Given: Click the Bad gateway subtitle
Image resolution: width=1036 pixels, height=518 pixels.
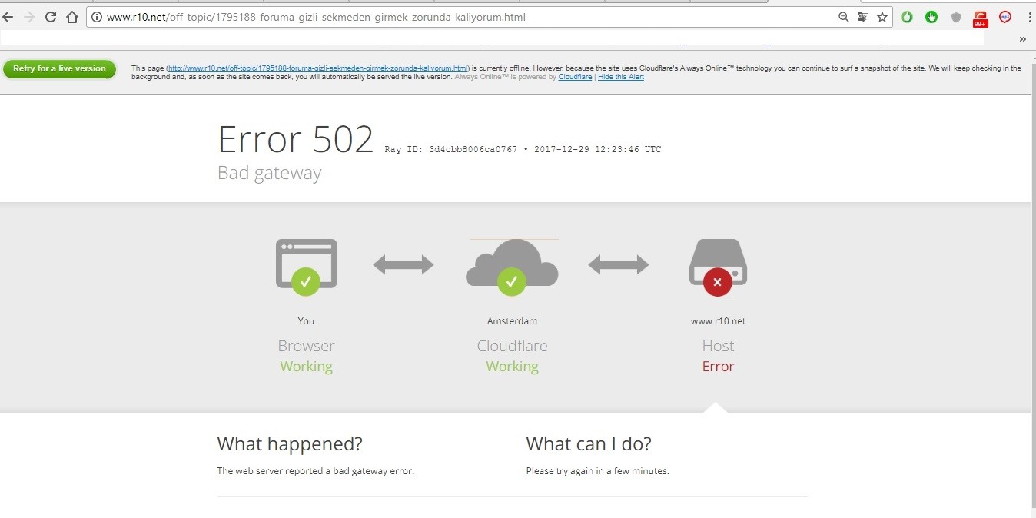Looking at the screenshot, I should click(x=269, y=173).
